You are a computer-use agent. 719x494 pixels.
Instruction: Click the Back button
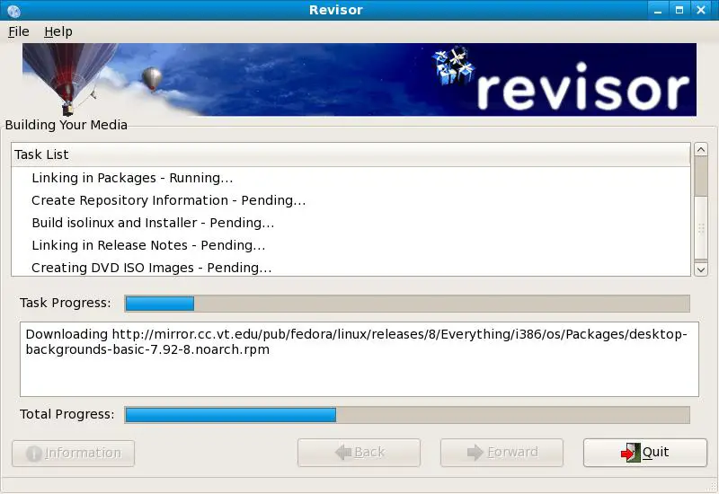(359, 453)
